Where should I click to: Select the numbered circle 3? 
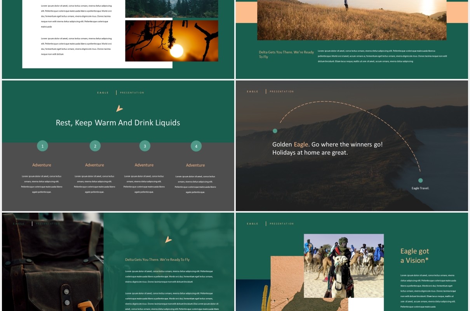(145, 146)
